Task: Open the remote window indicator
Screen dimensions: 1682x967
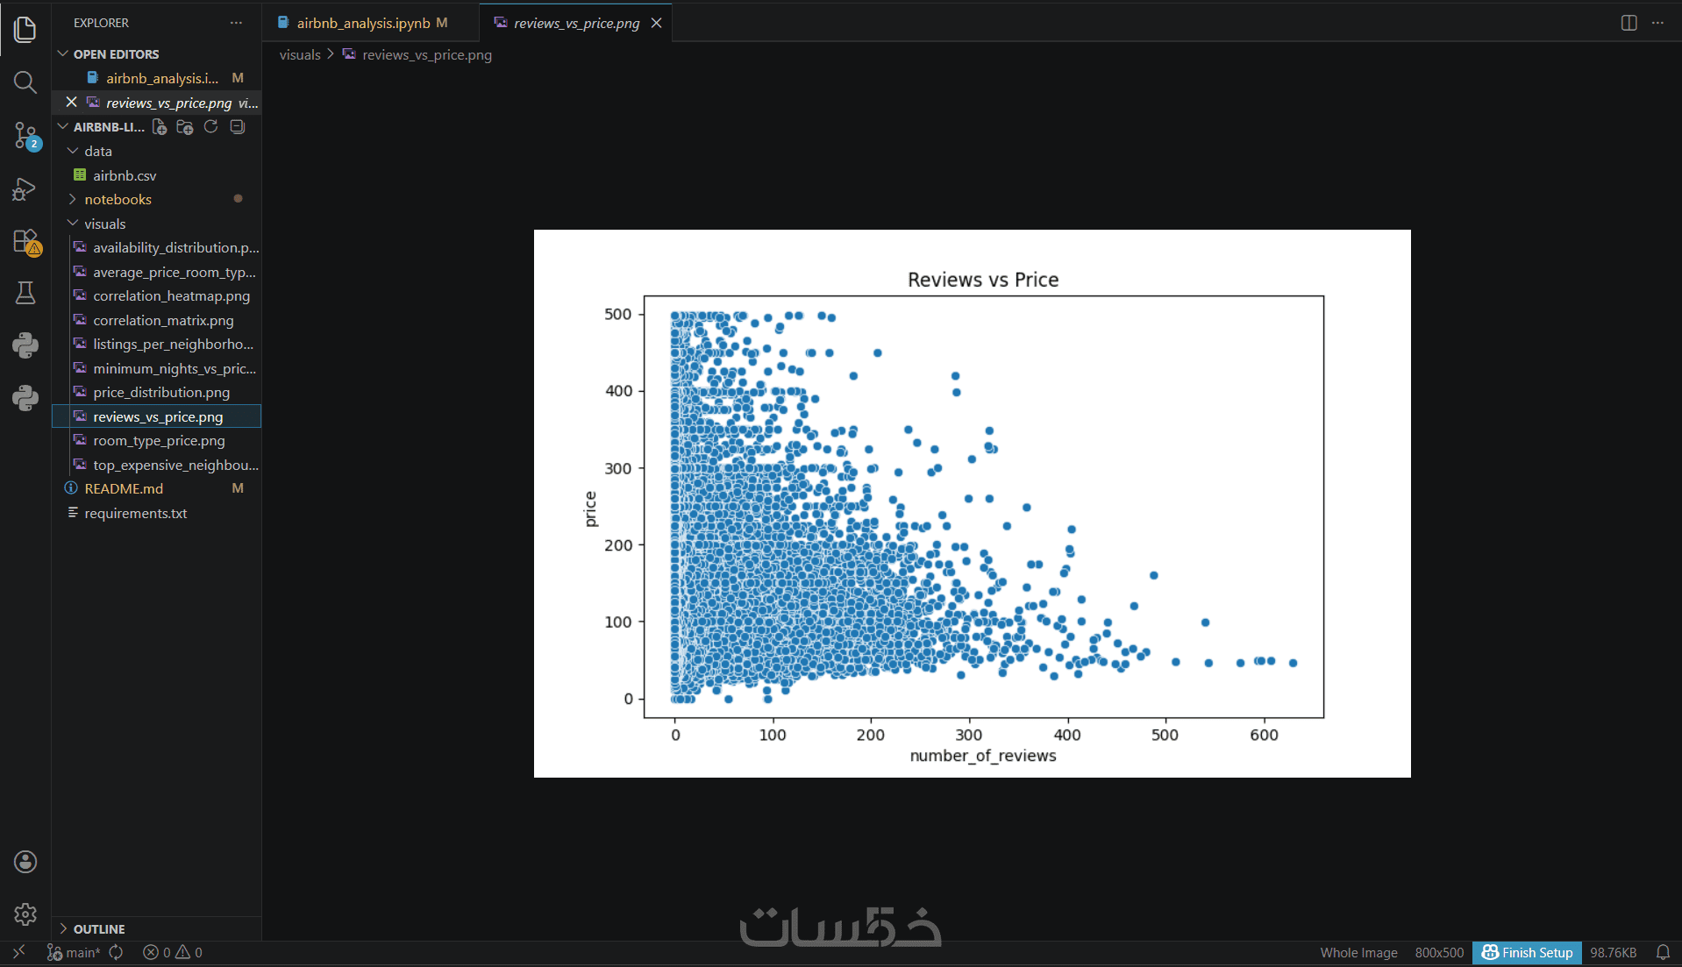Action: (18, 952)
